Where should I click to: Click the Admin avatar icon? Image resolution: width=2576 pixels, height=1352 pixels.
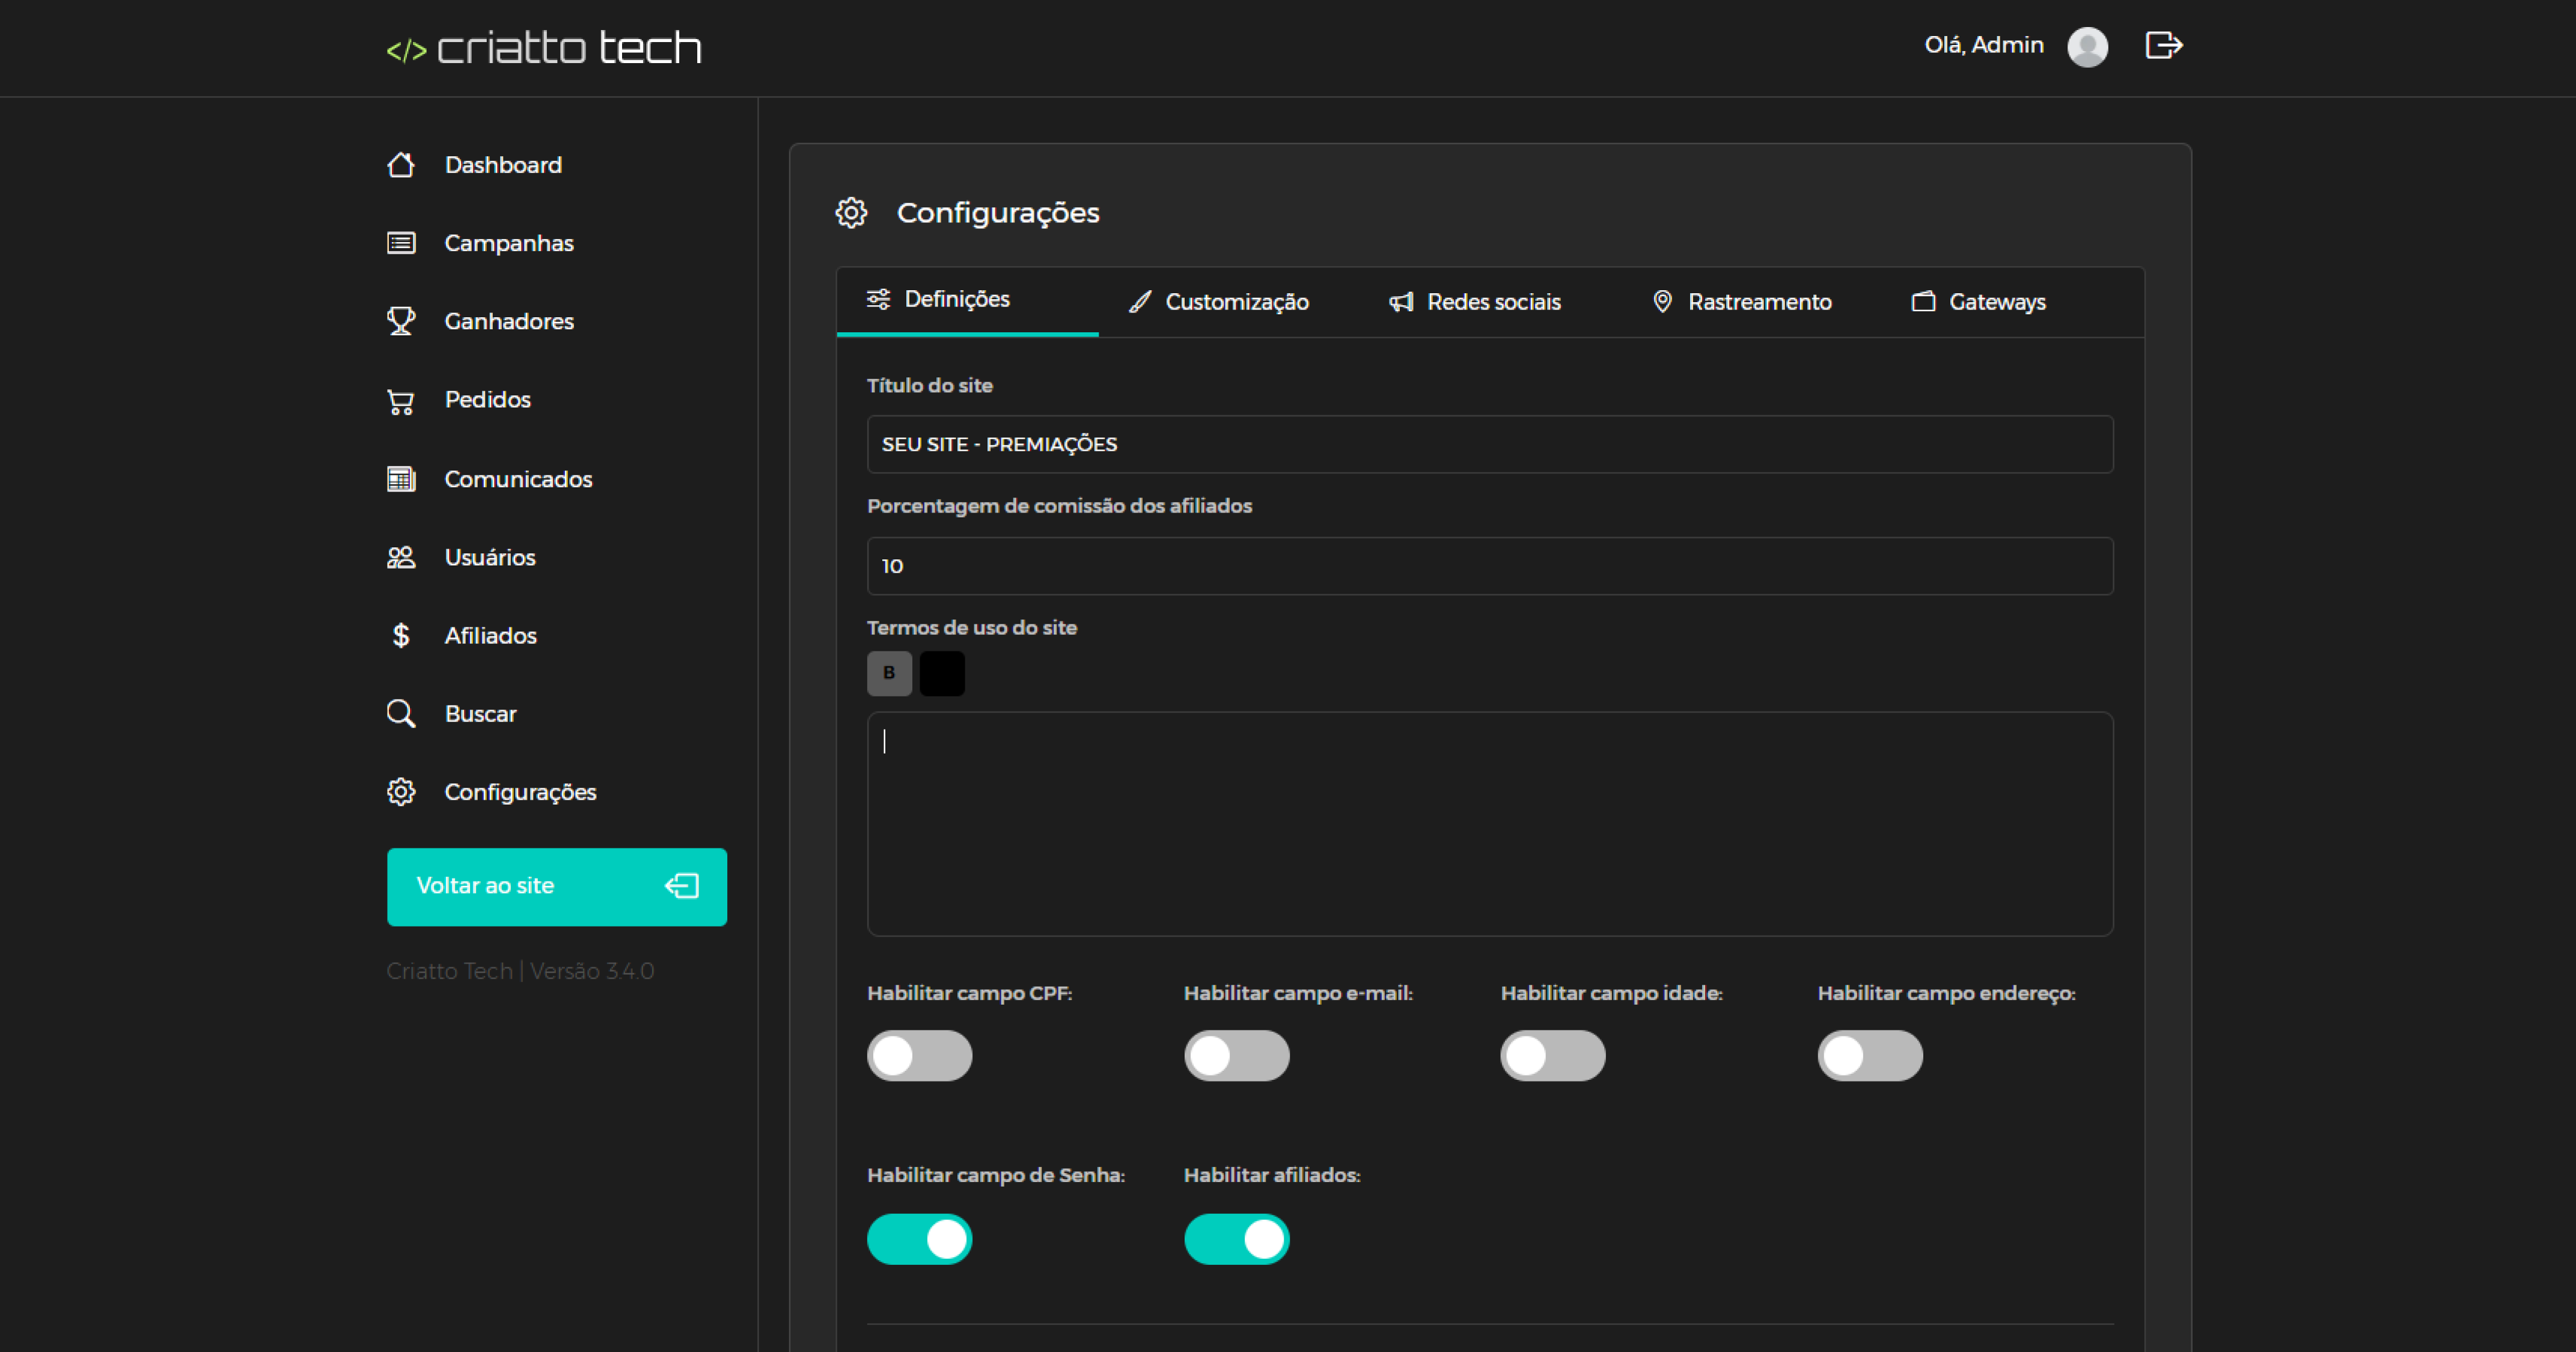2088,46
